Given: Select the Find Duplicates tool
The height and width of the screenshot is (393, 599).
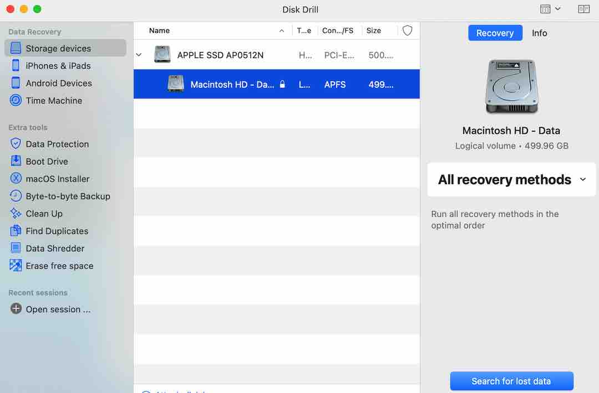Looking at the screenshot, I should click(56, 231).
